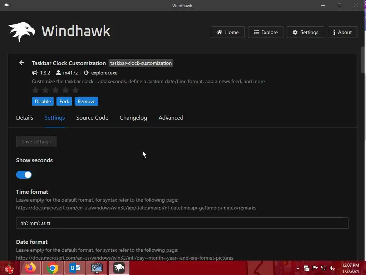Click the window-stack tray icon
This screenshot has width=366, height=275.
306,268
